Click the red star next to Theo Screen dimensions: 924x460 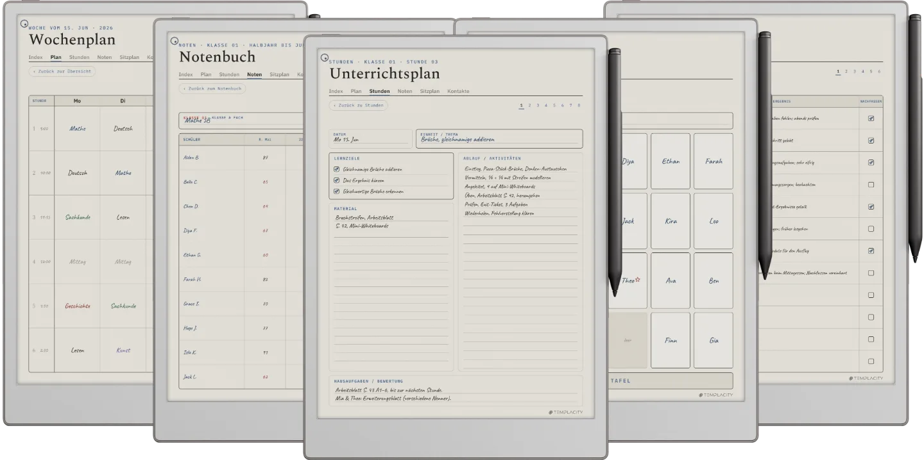638,280
